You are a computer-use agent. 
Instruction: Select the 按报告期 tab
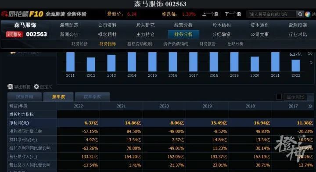tap(25, 97)
